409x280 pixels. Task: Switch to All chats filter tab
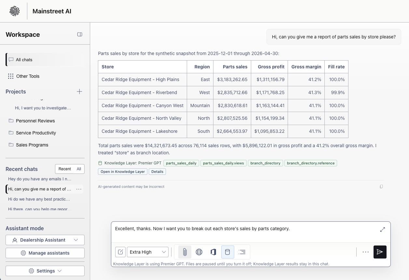point(79,169)
